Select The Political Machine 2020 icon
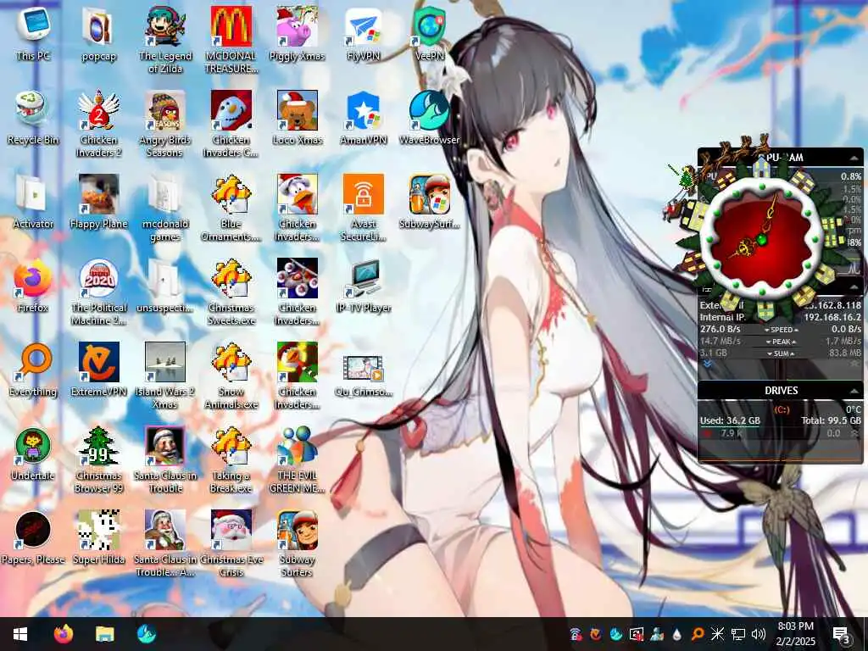This screenshot has width=868, height=651. click(x=98, y=292)
